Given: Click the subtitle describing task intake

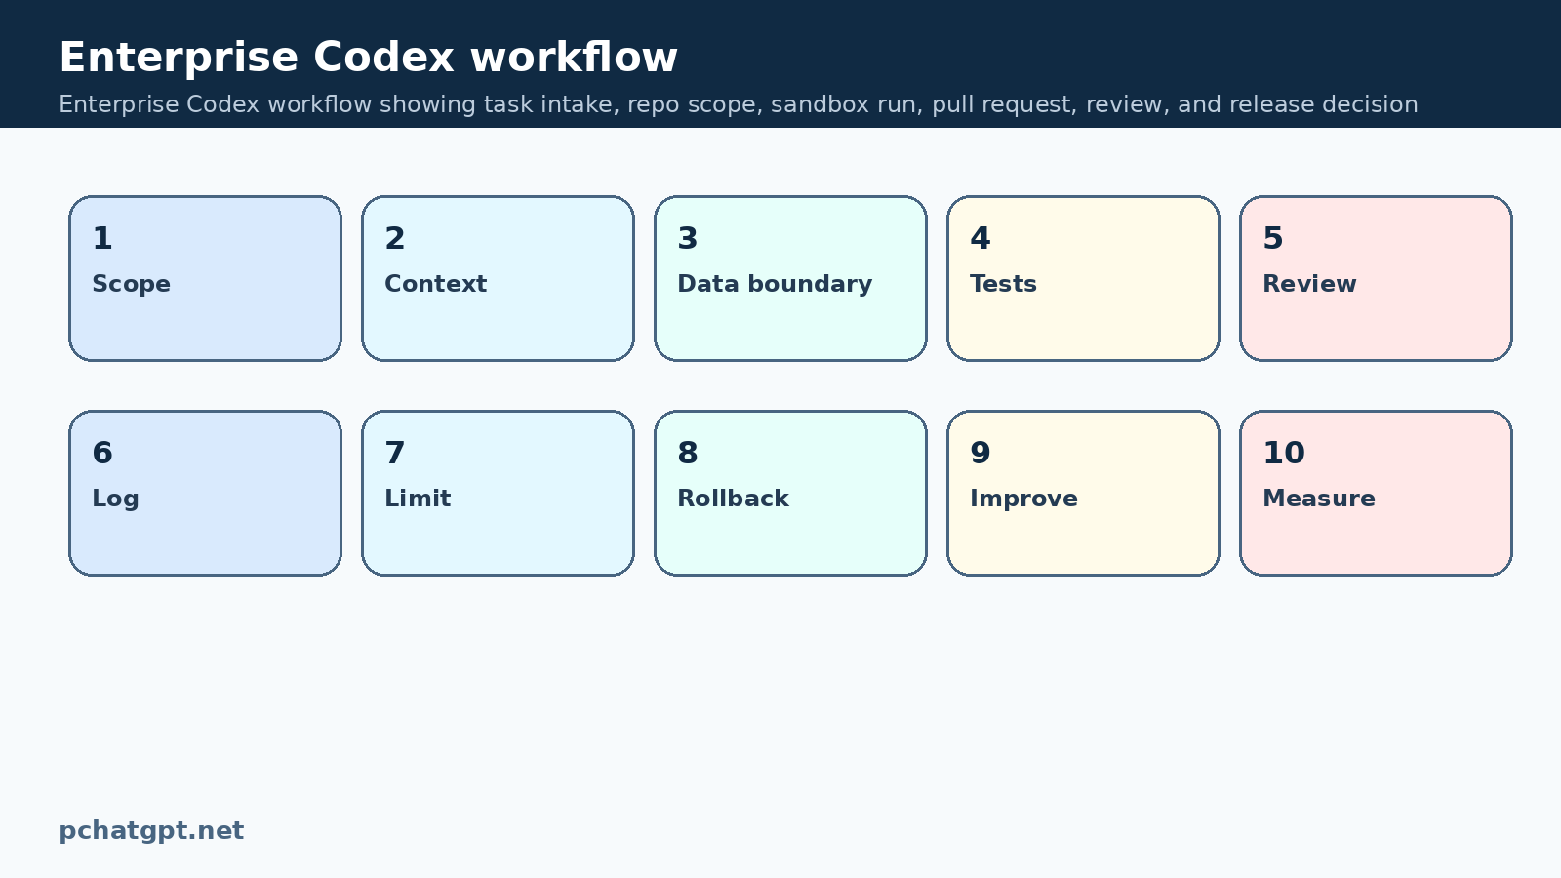Looking at the screenshot, I should [739, 104].
